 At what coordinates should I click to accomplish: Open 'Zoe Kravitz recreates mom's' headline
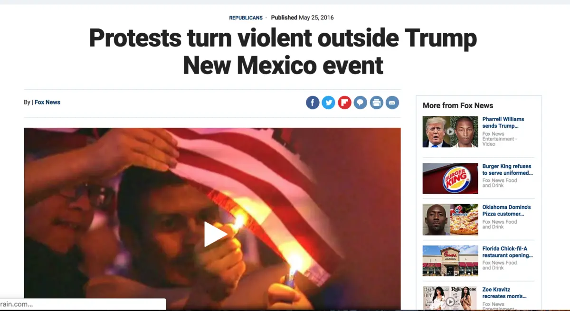[504, 293]
